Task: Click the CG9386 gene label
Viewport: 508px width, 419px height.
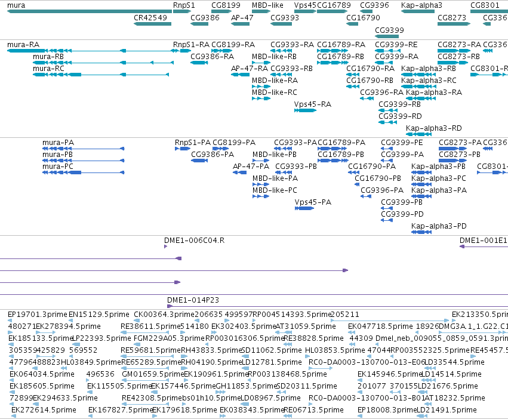Action: [x=205, y=17]
